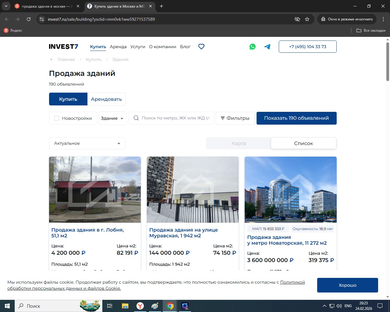Open the Все закладки folder

(371, 30)
